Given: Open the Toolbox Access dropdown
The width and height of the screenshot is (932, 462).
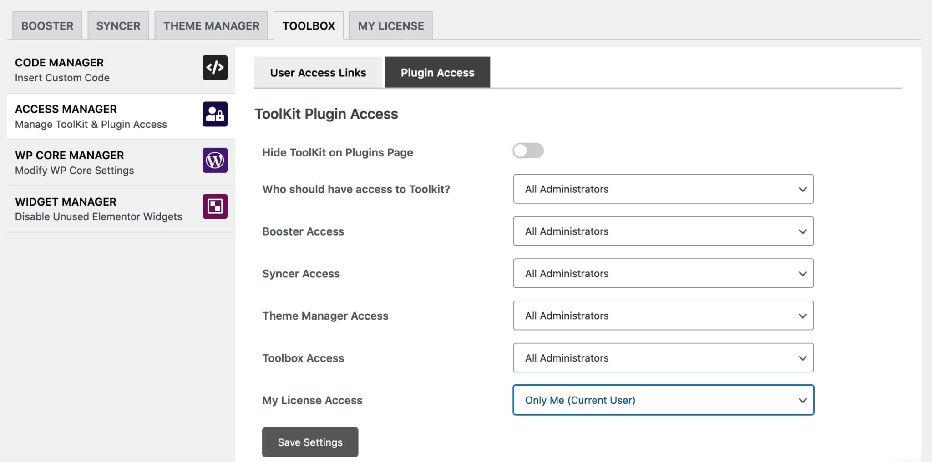Looking at the screenshot, I should click(663, 358).
